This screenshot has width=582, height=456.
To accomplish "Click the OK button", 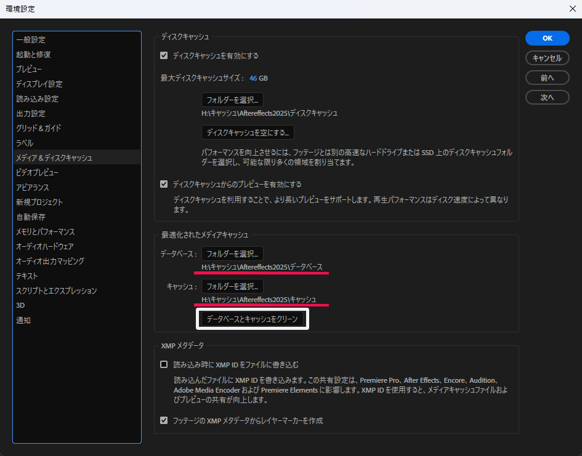I will click(x=547, y=38).
